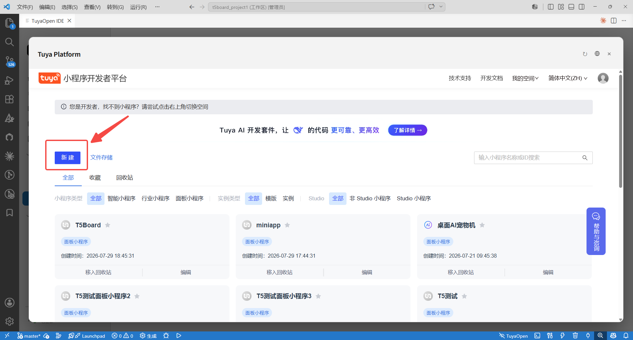
Task: Click the plug icon in status bar
Action: pyautogui.click(x=588, y=336)
